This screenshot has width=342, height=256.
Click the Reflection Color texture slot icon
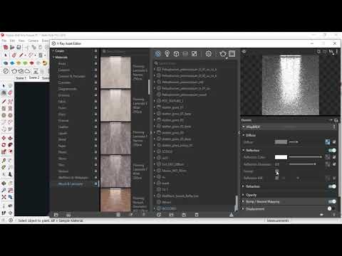point(328,157)
